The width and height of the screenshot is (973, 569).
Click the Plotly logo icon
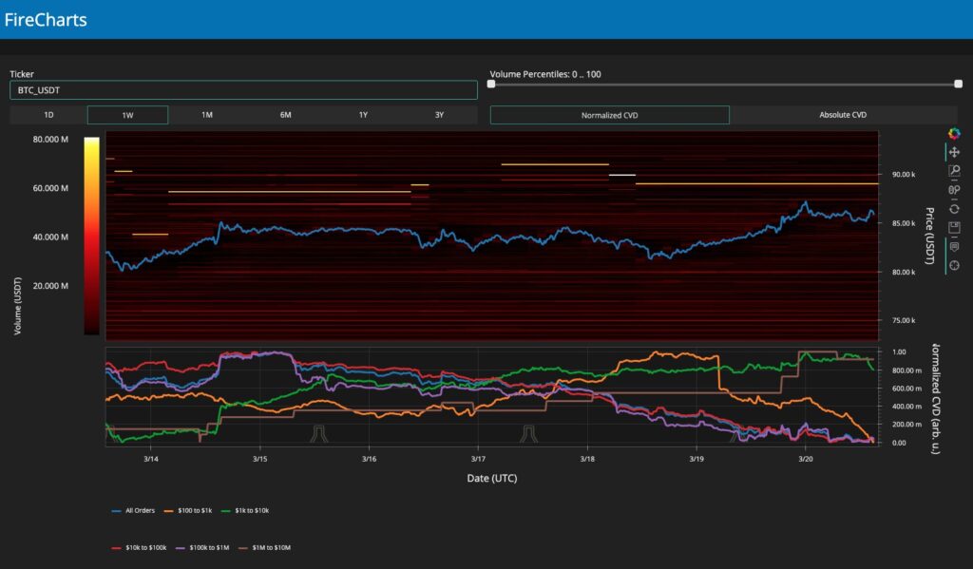point(955,132)
